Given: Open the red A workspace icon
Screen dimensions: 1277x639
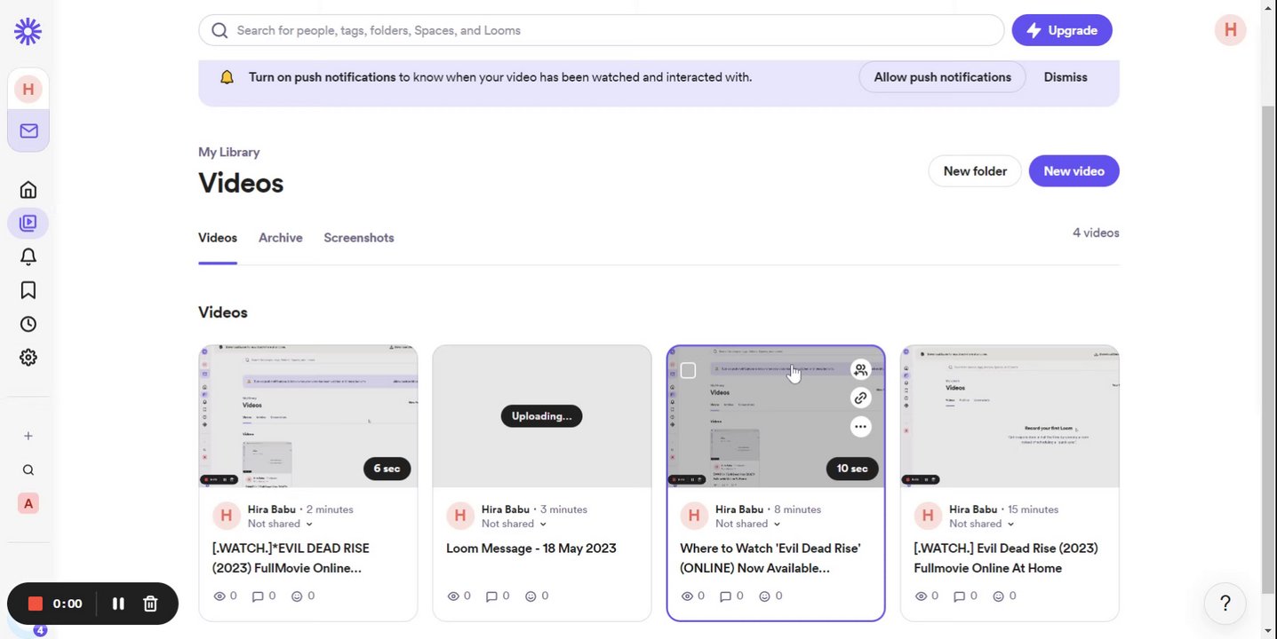Looking at the screenshot, I should (x=28, y=503).
